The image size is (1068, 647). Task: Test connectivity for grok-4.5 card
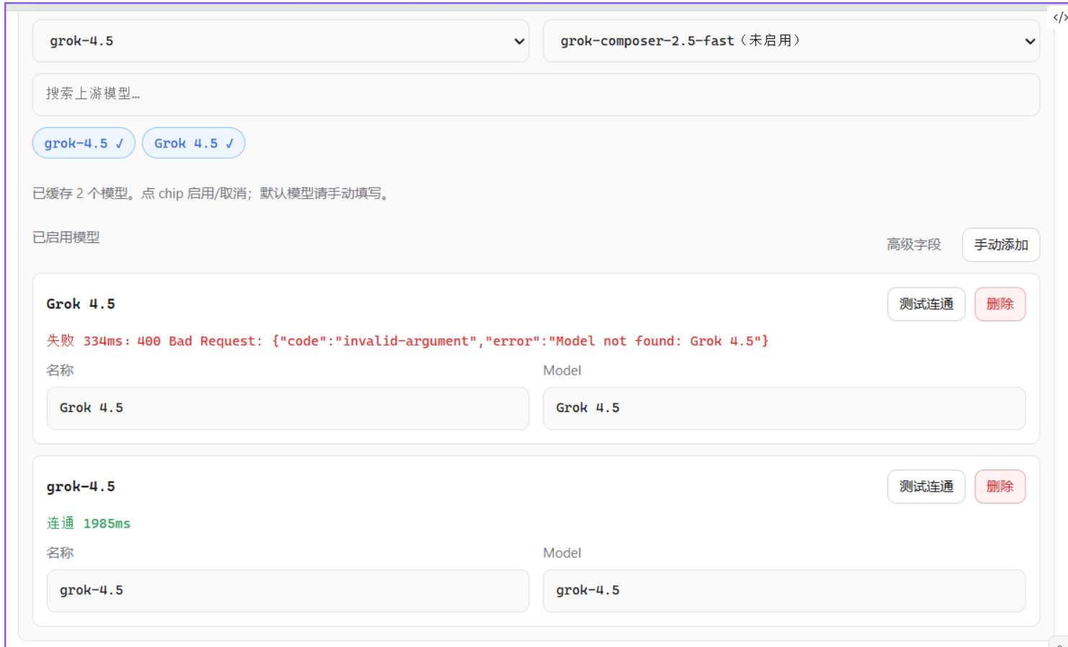coord(926,487)
